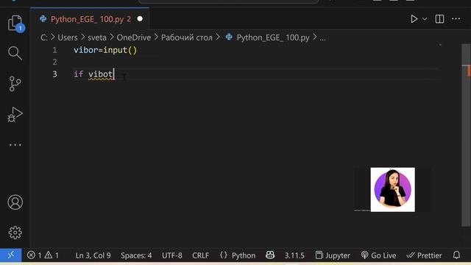
Task: Open the Explorer view in the activity bar
Action: click(15, 24)
